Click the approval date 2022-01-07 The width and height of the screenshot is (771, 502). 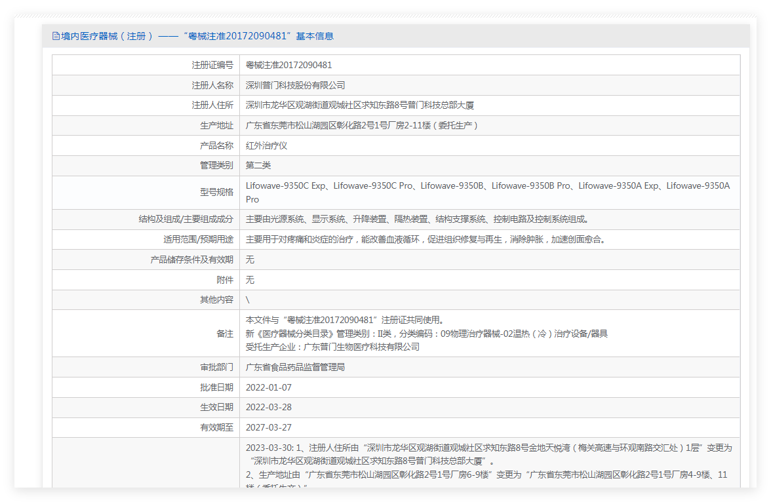pyautogui.click(x=269, y=387)
